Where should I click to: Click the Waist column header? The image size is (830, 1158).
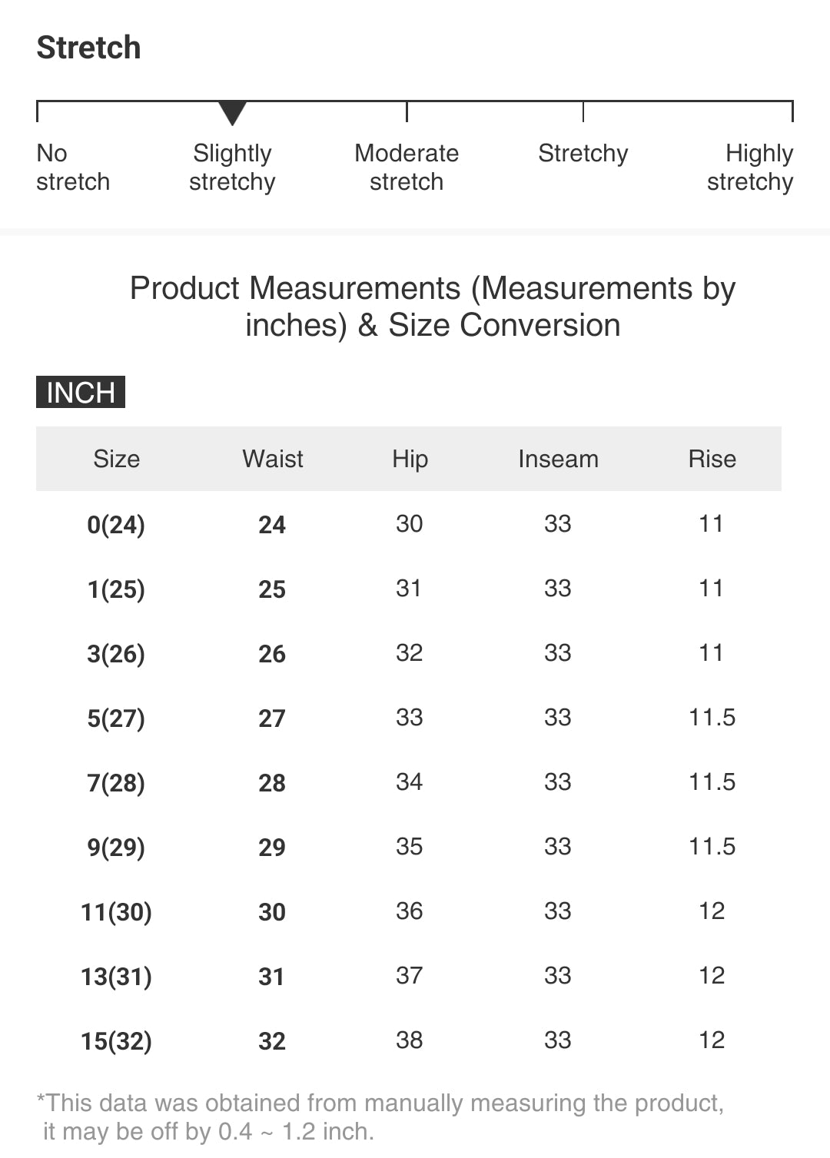pos(273,459)
